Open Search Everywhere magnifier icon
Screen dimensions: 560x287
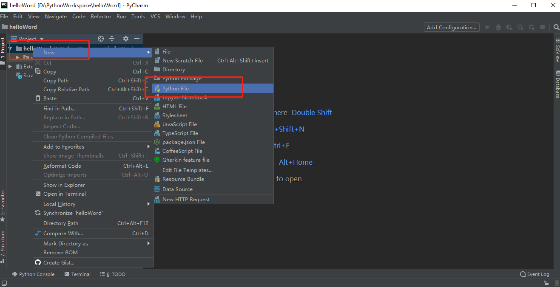click(x=556, y=27)
